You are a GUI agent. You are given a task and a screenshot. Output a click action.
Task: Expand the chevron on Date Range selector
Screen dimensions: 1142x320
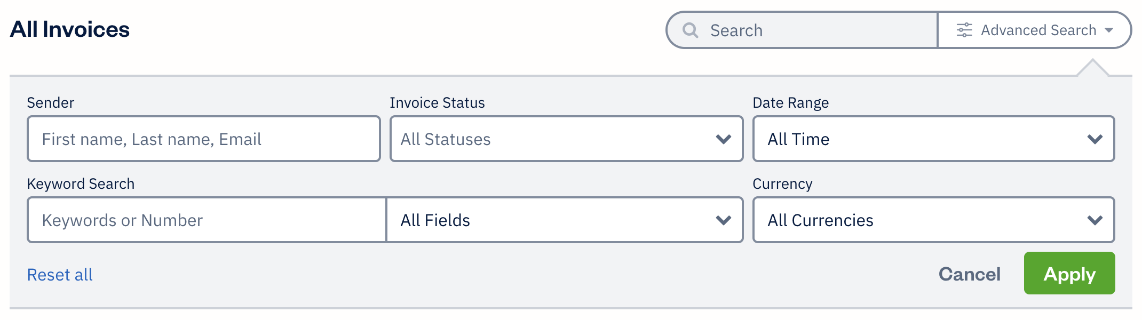click(x=1095, y=139)
